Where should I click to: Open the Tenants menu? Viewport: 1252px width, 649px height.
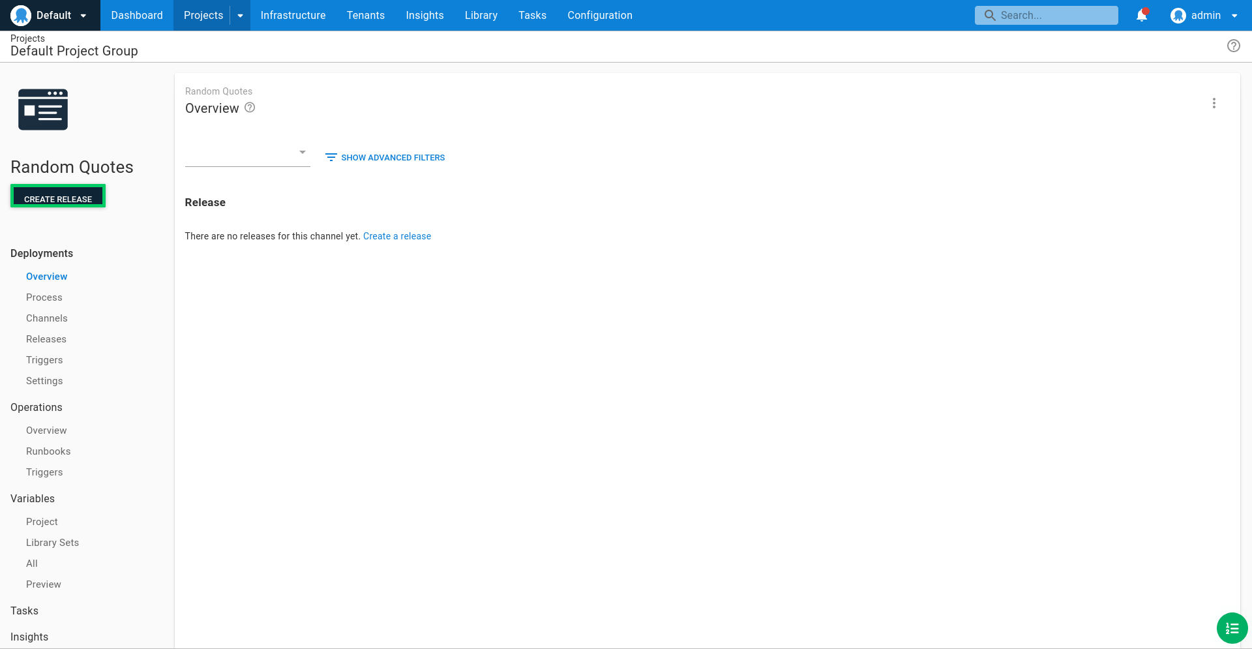pyautogui.click(x=366, y=15)
